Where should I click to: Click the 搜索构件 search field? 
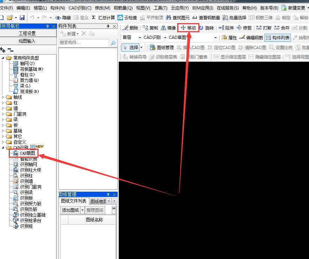pos(84,42)
